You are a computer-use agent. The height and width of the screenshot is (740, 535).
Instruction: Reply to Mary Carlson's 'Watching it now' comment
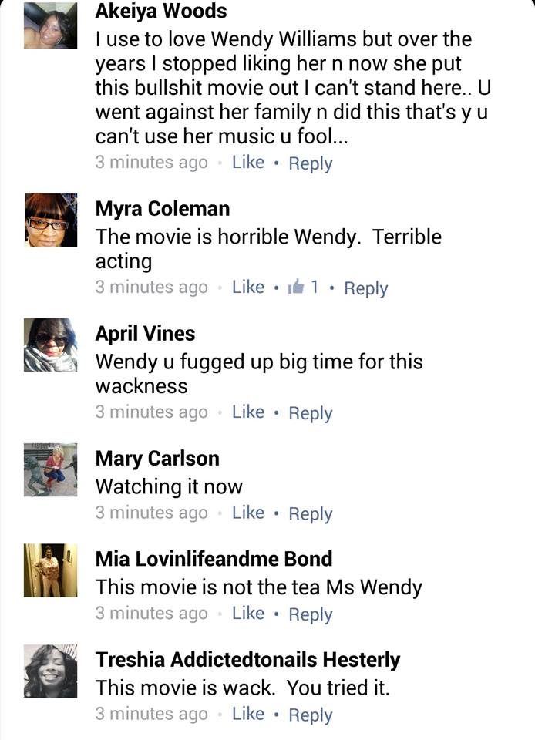pos(310,514)
